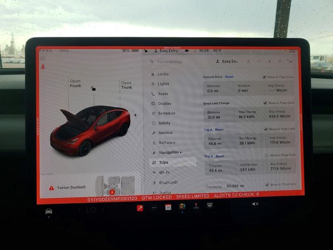The width and height of the screenshot is (333, 250).
Task: Tap the unlock padlock above the car
Action: 93,88
